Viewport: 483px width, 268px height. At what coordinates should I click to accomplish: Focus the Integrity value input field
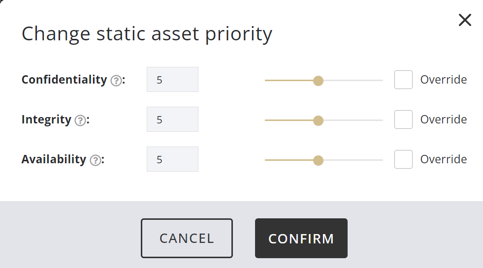172,119
